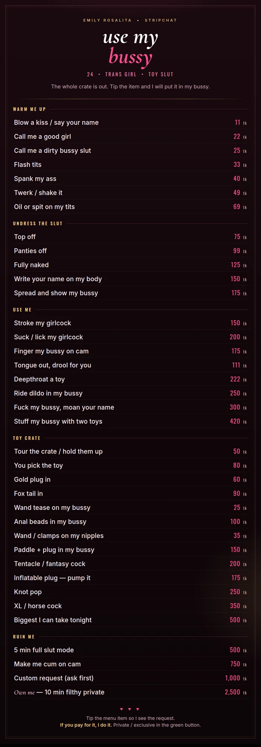Click the 'TOY CRATE' section heading
Image resolution: width=261 pixels, height=747 pixels.
(x=26, y=438)
